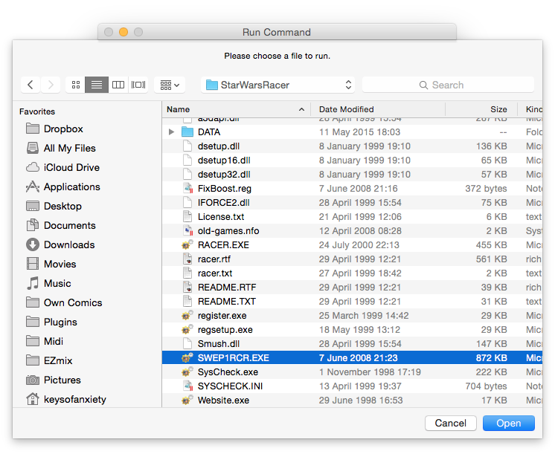The height and width of the screenshot is (454, 555).
Task: Open Documents in the sidebar
Action: click(61, 225)
